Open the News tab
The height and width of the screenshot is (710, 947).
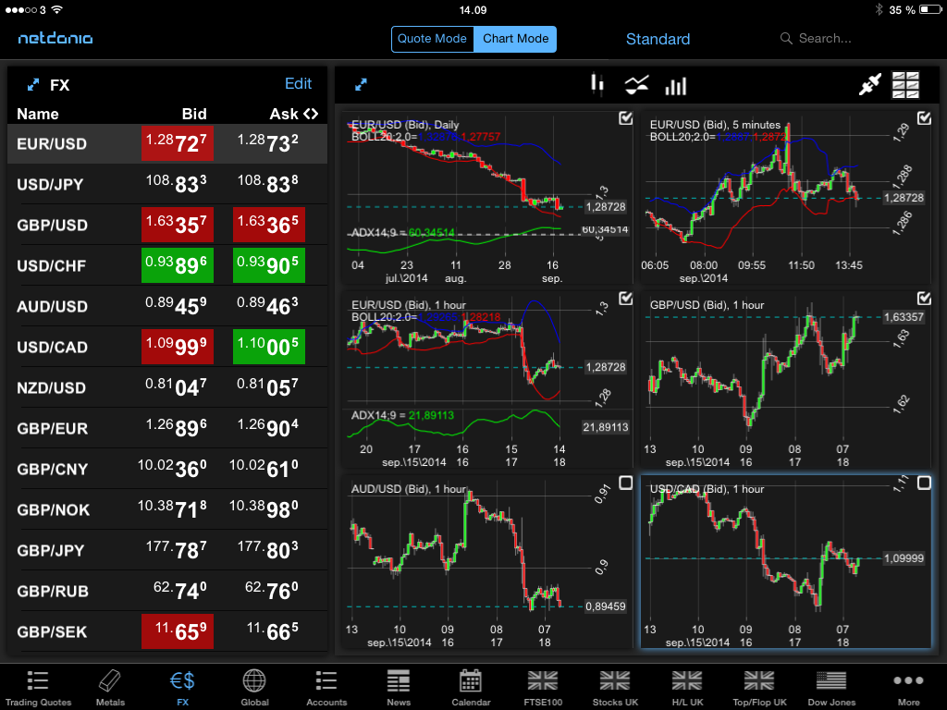point(399,687)
